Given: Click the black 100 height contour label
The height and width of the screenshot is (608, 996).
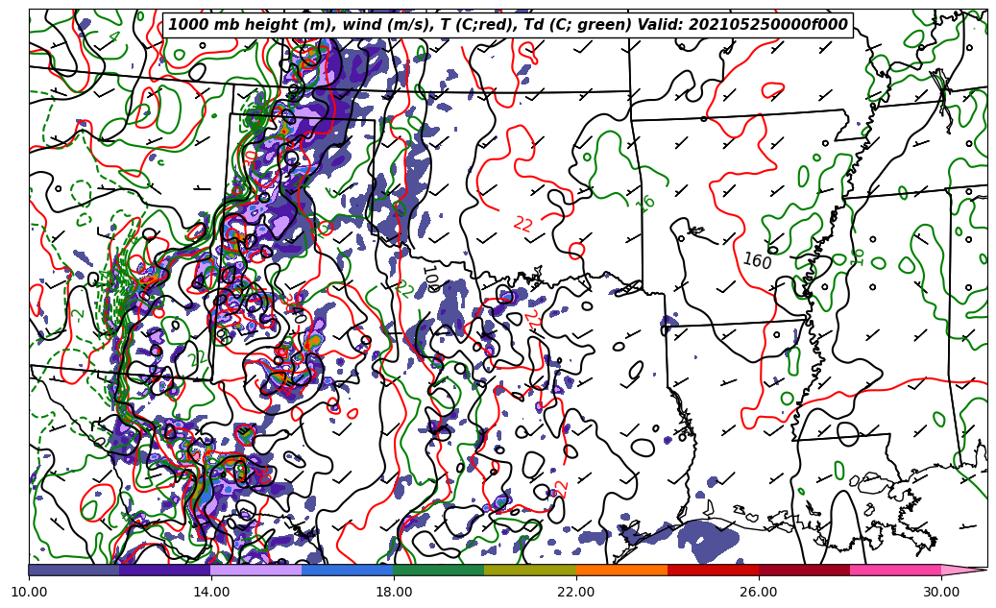Looking at the screenshot, I should (431, 278).
